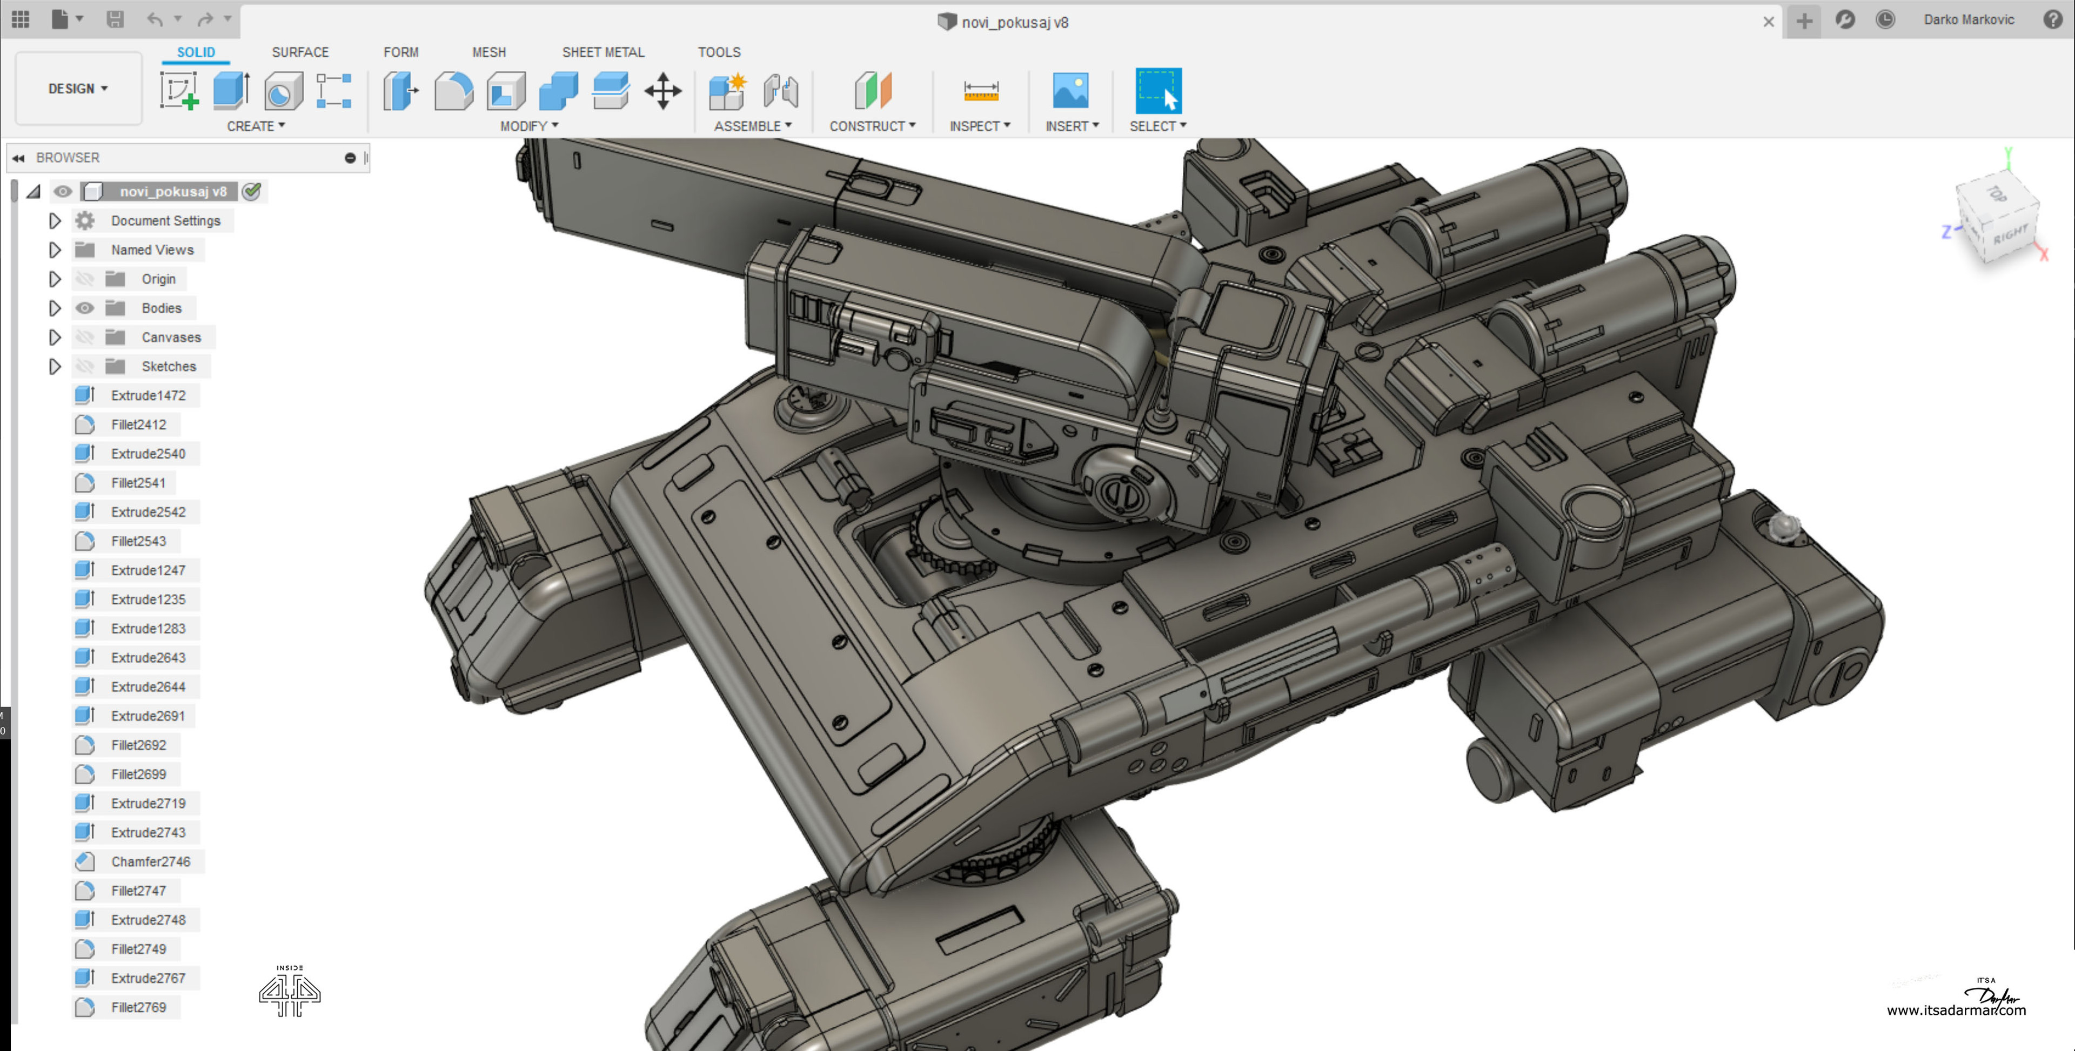Image resolution: width=2075 pixels, height=1051 pixels.
Task: Open Darko Markovic account menu
Action: click(1969, 19)
